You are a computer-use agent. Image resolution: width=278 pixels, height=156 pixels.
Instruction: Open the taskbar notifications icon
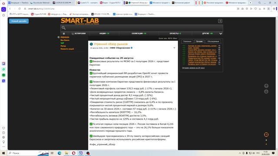click(273, 153)
